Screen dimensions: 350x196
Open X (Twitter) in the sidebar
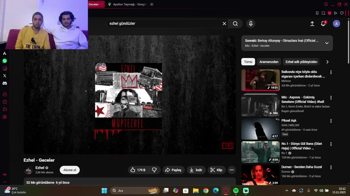click(x=5, y=76)
